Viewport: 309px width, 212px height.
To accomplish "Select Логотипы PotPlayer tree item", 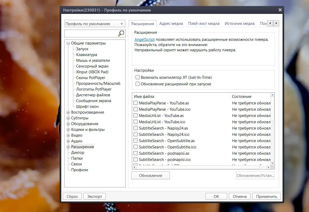I will [94, 89].
